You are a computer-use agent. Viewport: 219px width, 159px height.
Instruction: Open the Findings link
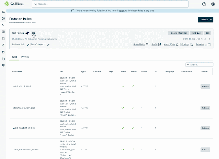(x=185, y=45)
